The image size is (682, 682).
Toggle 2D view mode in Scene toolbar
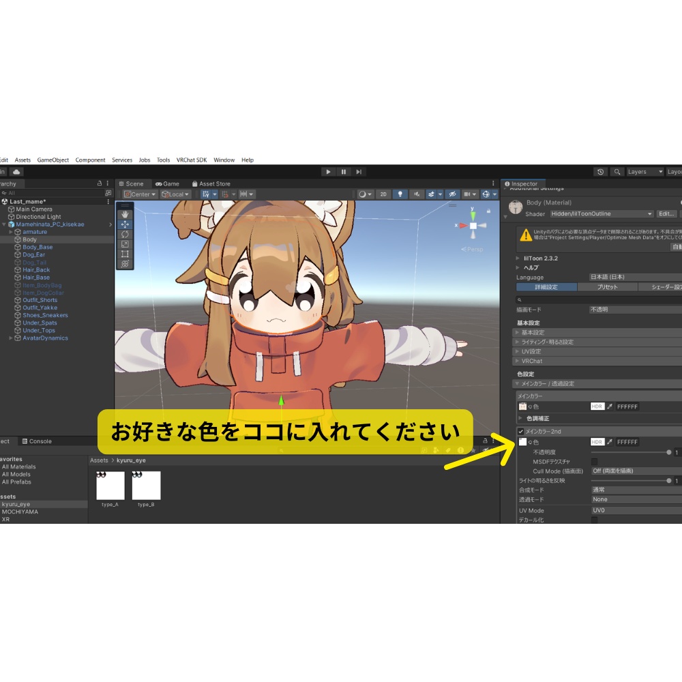(383, 194)
